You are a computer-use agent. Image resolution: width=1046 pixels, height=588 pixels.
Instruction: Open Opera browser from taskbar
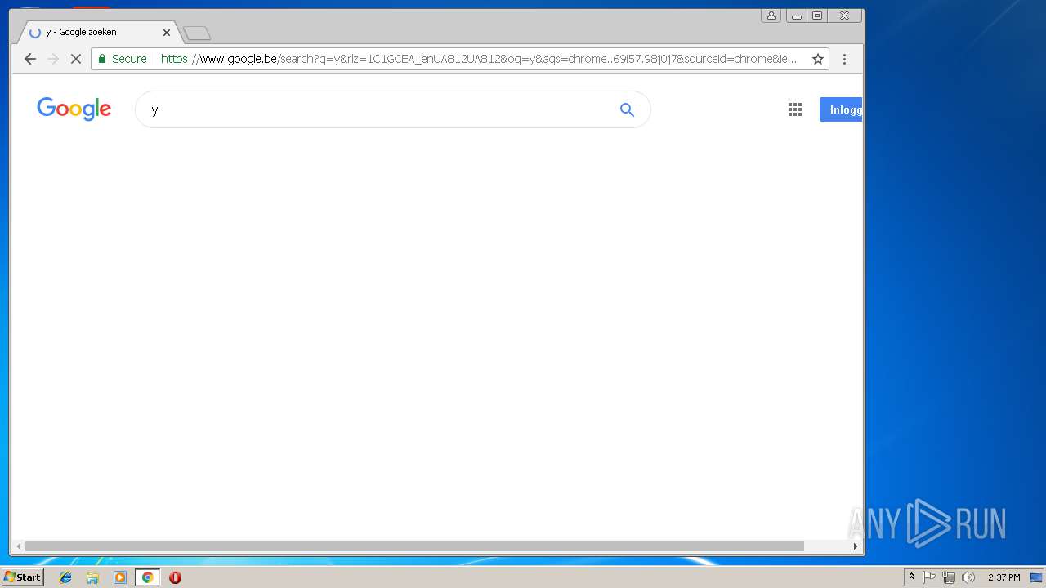(x=175, y=577)
